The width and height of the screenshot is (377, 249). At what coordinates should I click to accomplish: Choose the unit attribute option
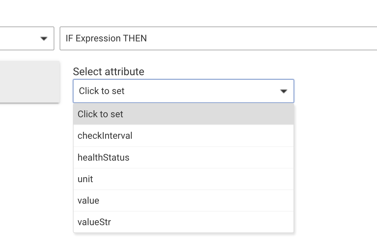pos(183,179)
